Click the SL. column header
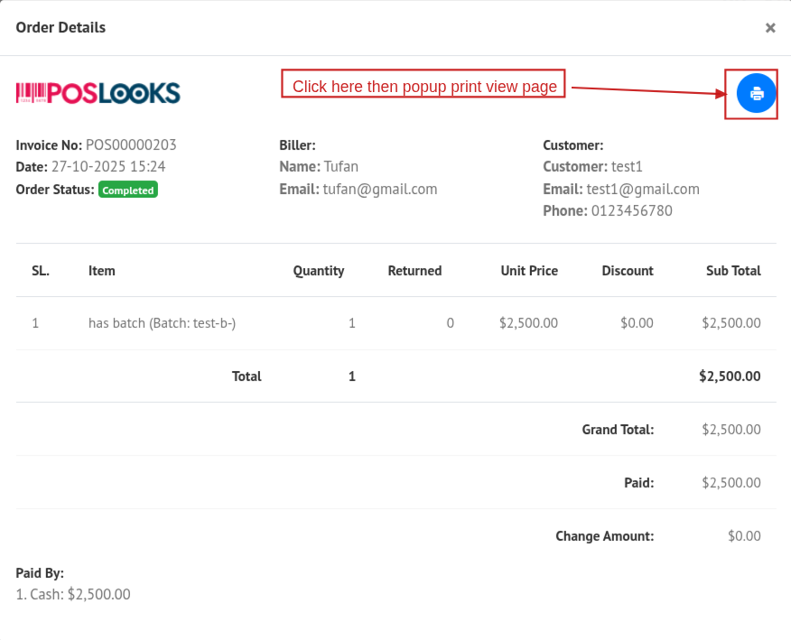791x640 pixels. click(41, 271)
